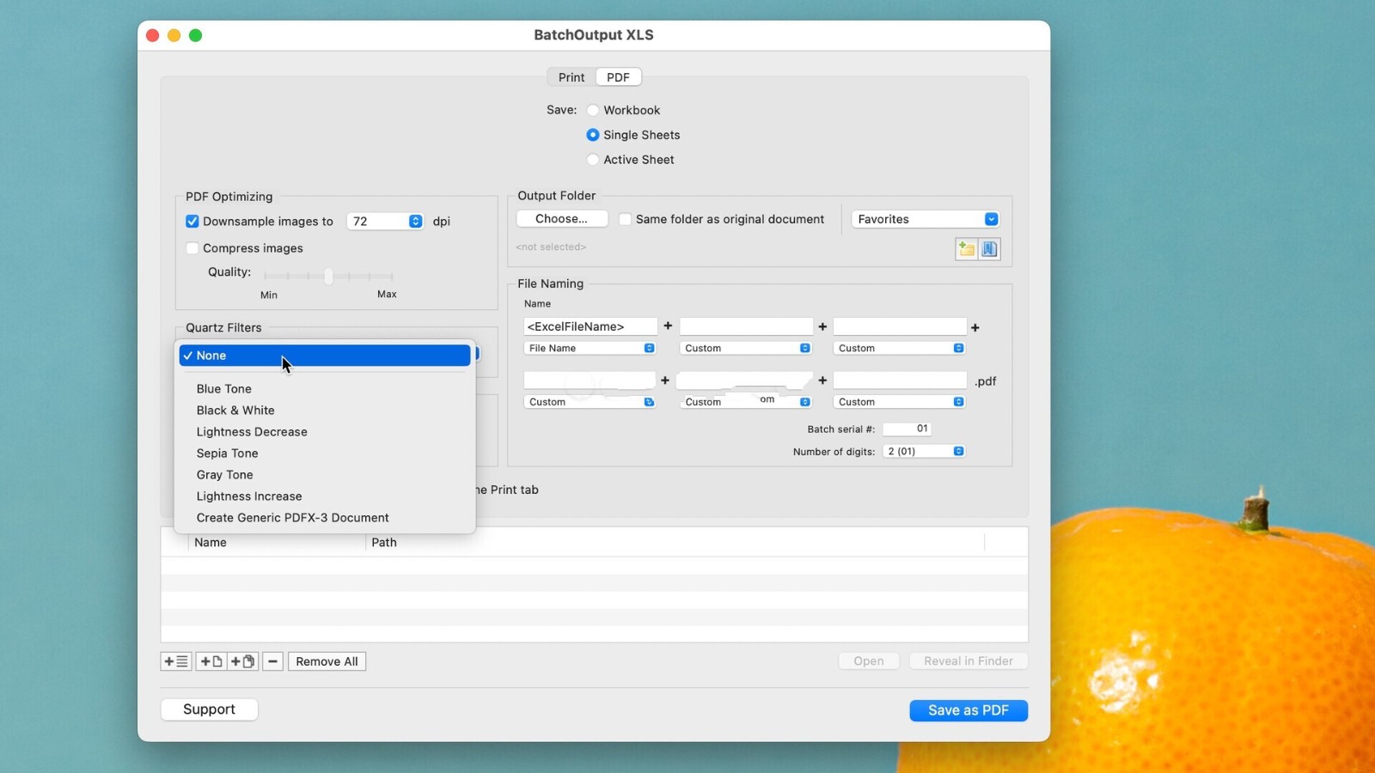1375x773 pixels.
Task: Click the Batch serial number field
Action: tap(907, 429)
